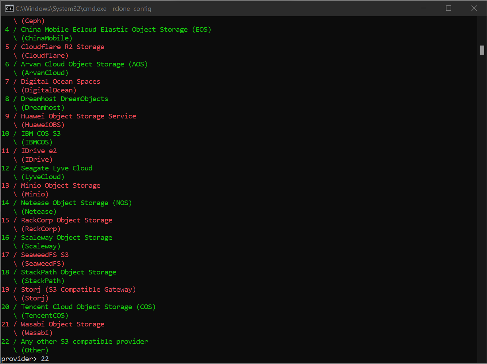Click the '(LyveCloud)' line
487x364 pixels.
tap(43, 177)
